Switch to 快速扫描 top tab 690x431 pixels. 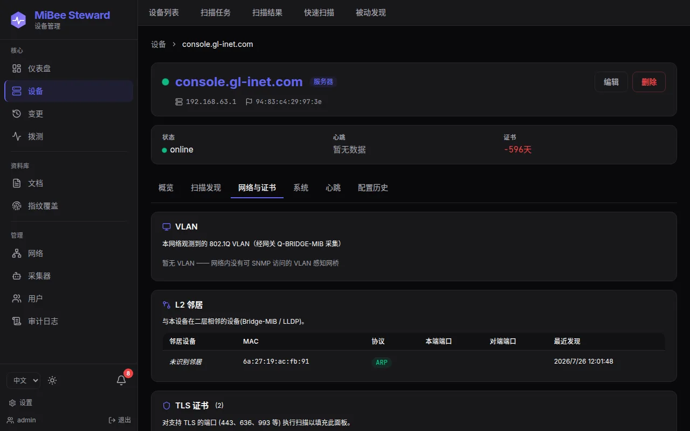(x=319, y=12)
